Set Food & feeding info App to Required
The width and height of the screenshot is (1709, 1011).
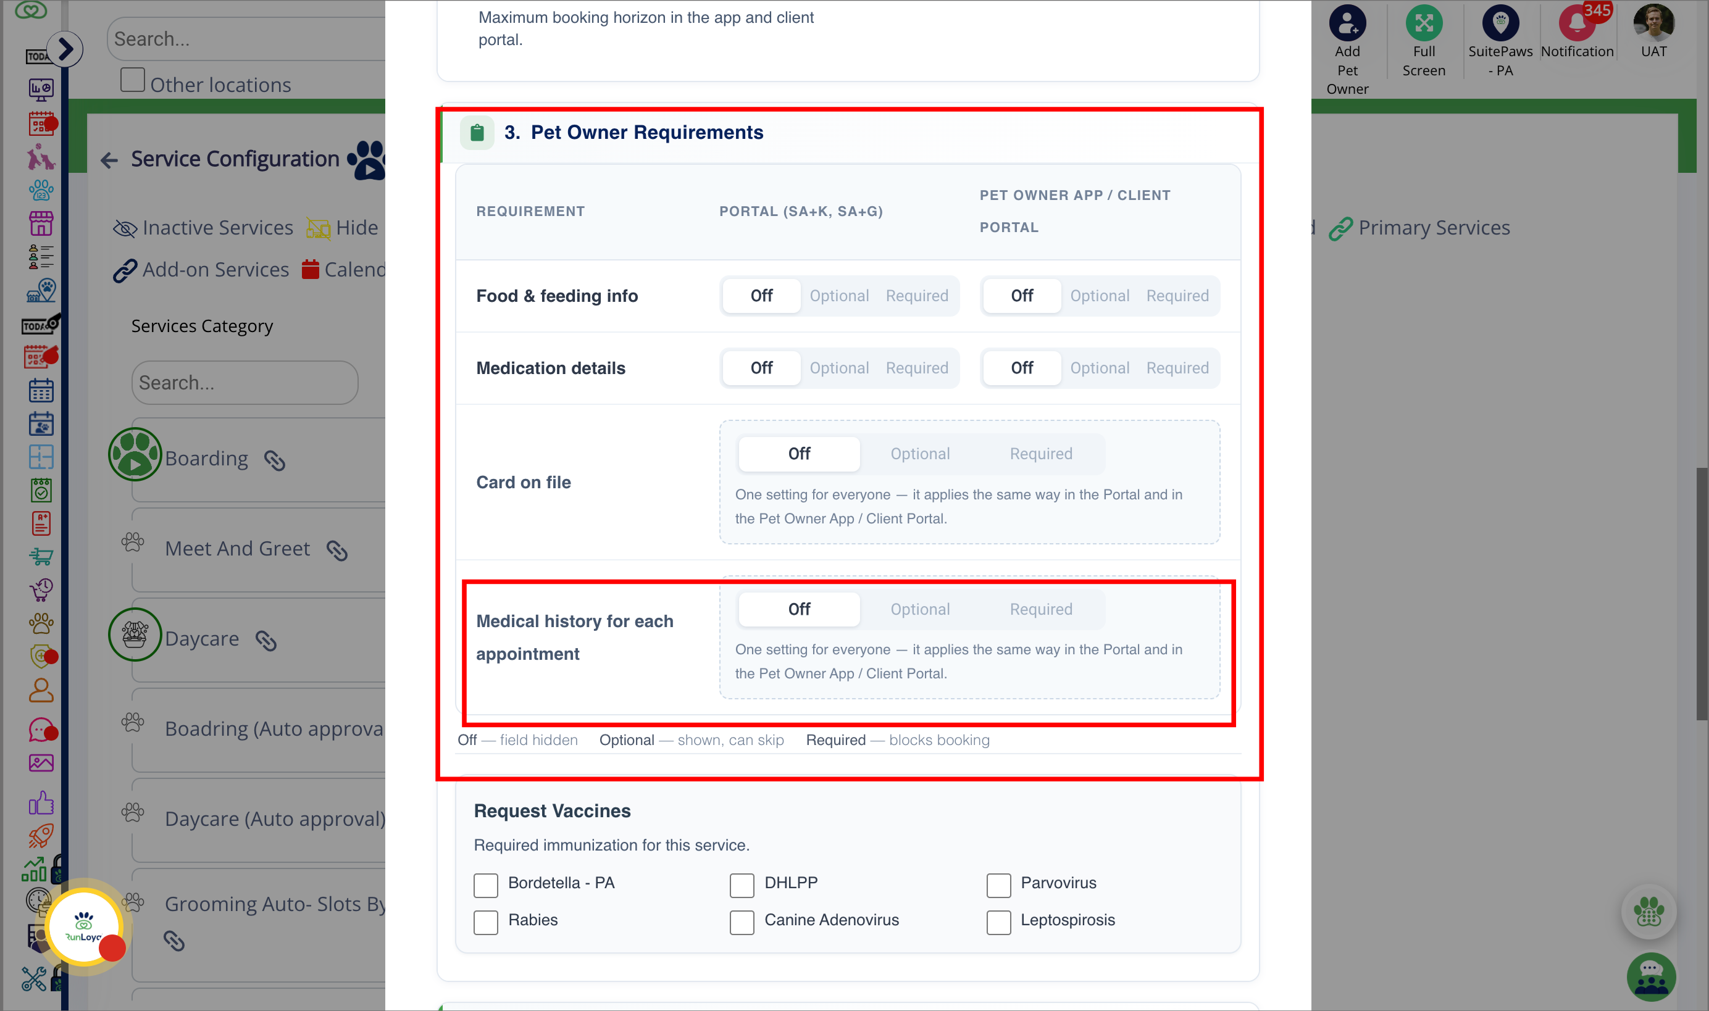click(1177, 296)
